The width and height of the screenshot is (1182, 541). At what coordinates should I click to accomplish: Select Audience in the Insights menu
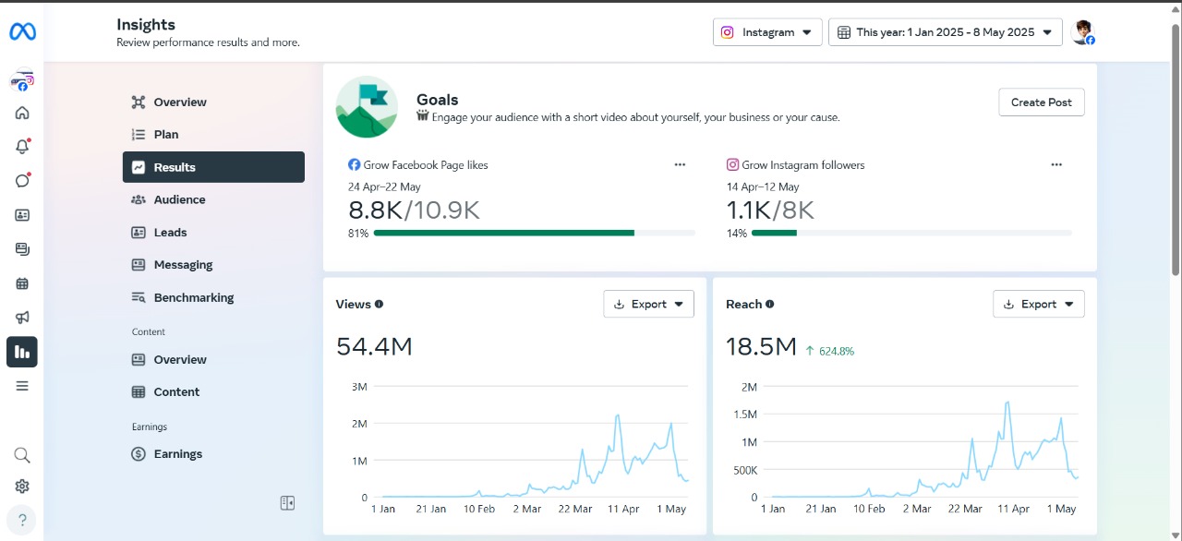[x=179, y=199]
